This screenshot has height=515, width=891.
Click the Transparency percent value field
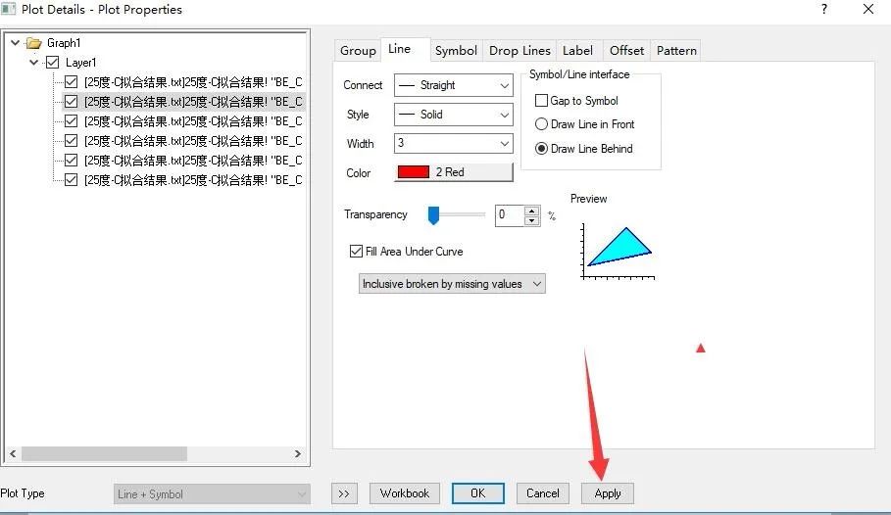[x=510, y=215]
